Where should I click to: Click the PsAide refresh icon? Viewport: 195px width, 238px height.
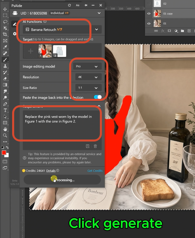[x=69, y=5]
